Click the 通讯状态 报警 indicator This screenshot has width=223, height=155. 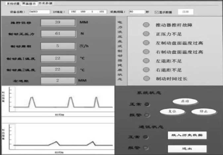147,147
